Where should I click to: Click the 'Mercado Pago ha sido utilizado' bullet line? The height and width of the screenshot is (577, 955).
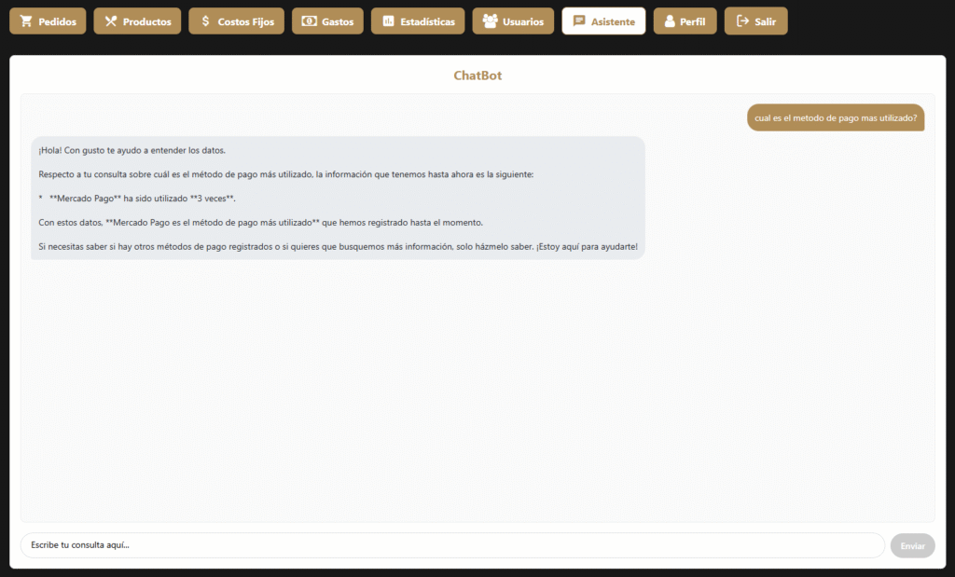click(x=142, y=199)
